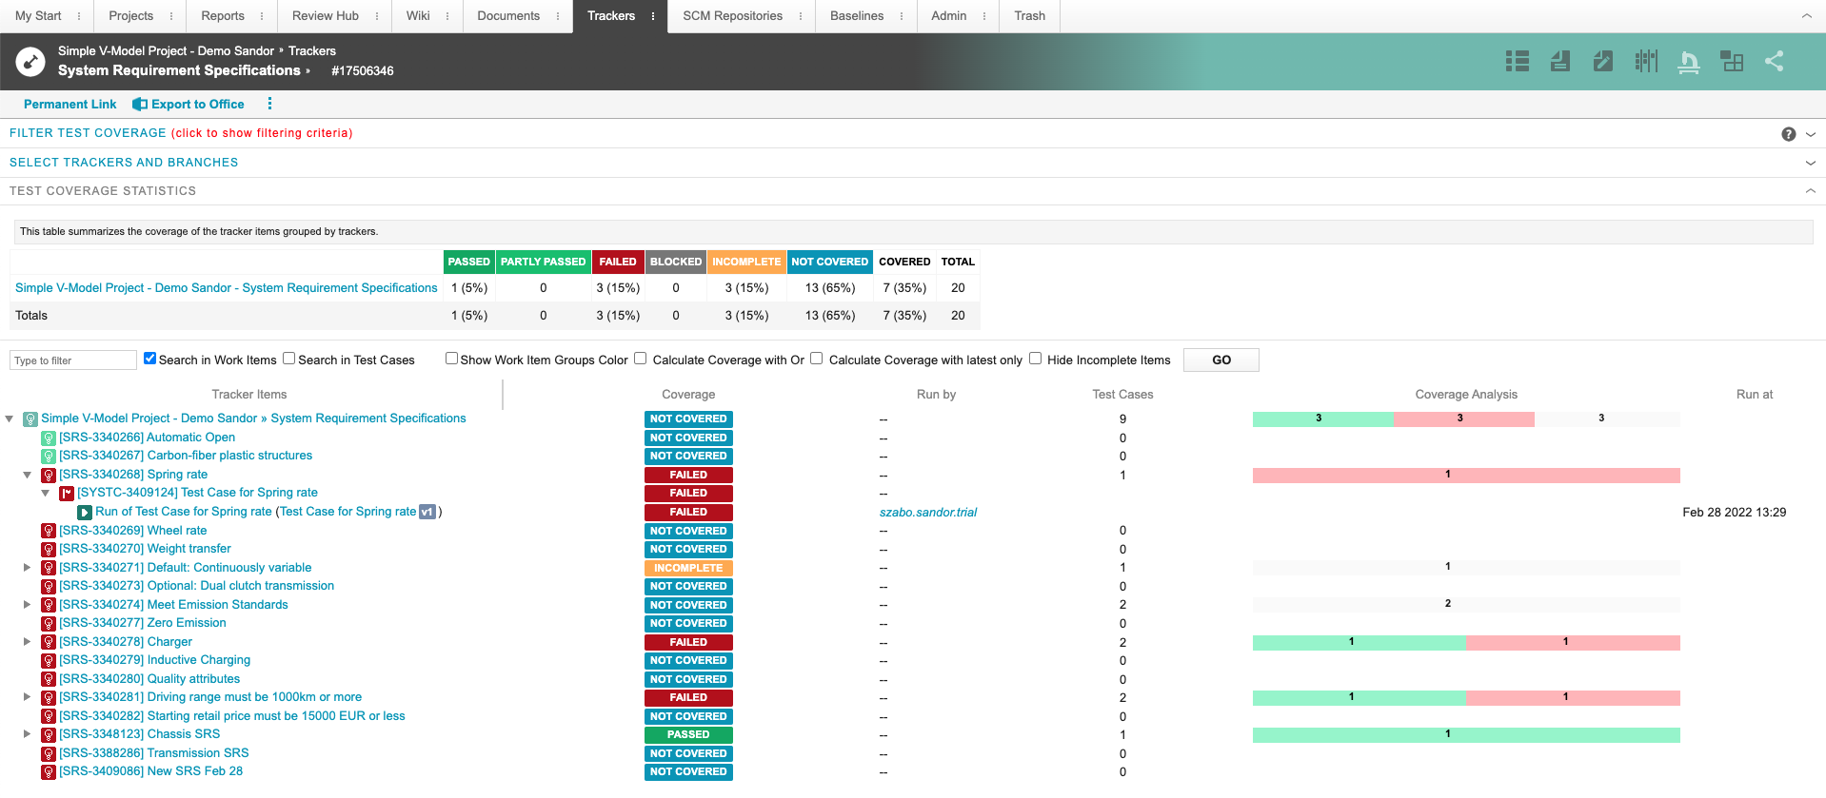Expand Meet Emission Standards row
This screenshot has height=798, width=1826.
point(28,605)
